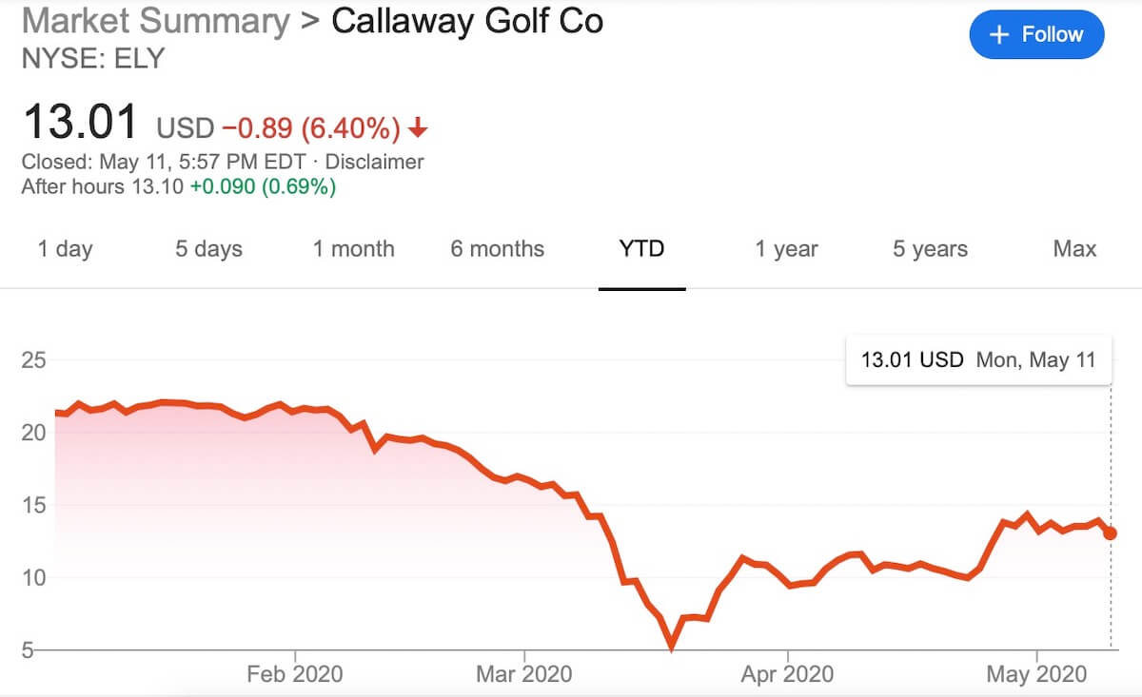Open the 6 months price chart
The image size is (1142, 697).
[x=497, y=249]
